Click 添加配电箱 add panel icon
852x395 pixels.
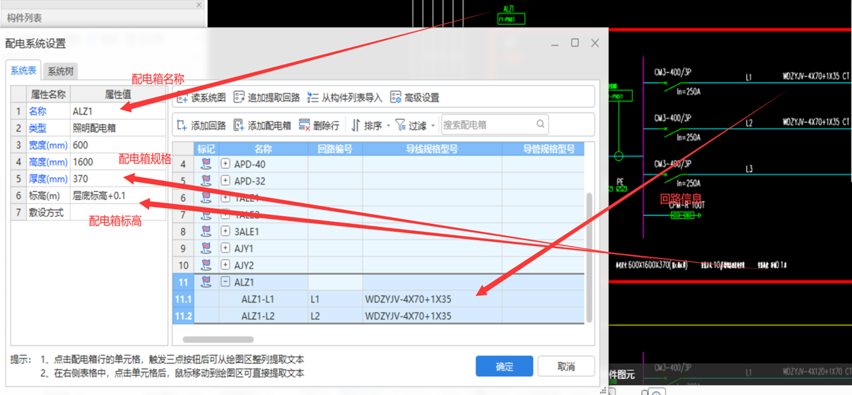(x=239, y=125)
